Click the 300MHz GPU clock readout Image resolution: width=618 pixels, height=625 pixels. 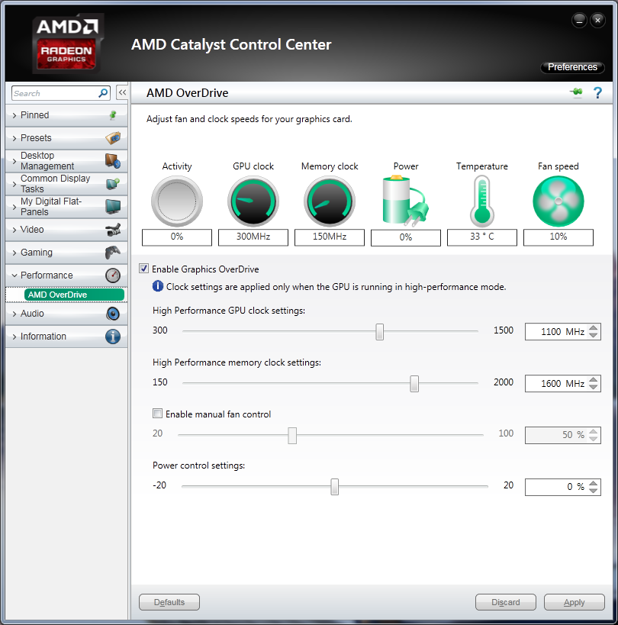tap(253, 237)
